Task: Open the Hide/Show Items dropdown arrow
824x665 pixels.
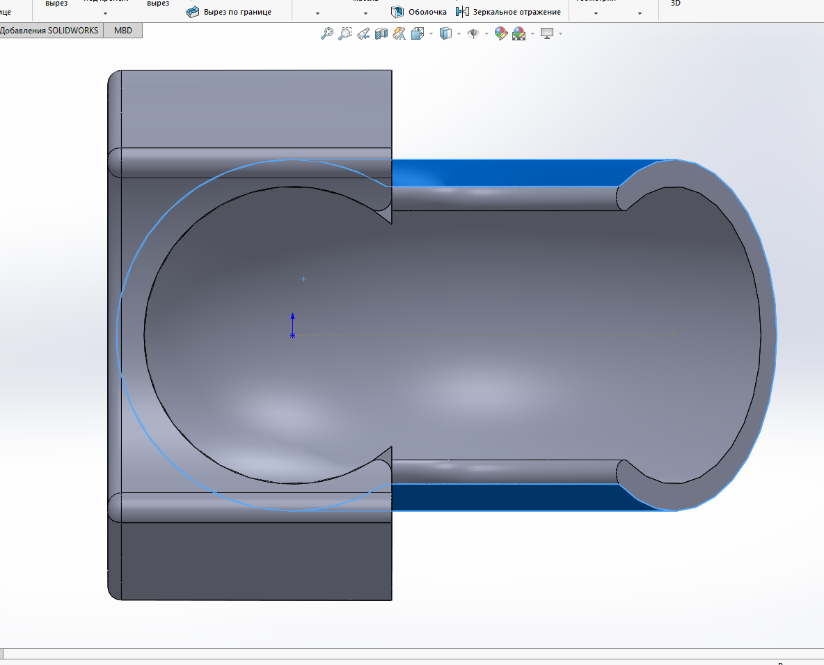Action: [x=486, y=34]
